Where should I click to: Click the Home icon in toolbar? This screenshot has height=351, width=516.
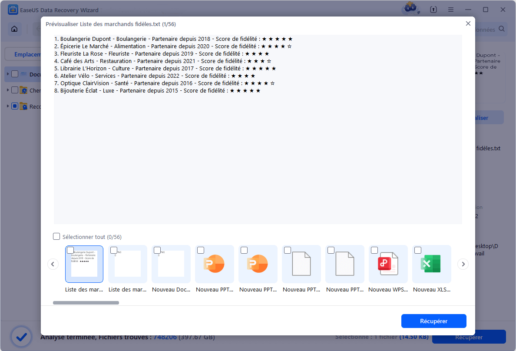[x=14, y=29]
